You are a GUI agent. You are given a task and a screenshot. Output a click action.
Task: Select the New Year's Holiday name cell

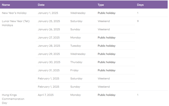(x=14, y=13)
